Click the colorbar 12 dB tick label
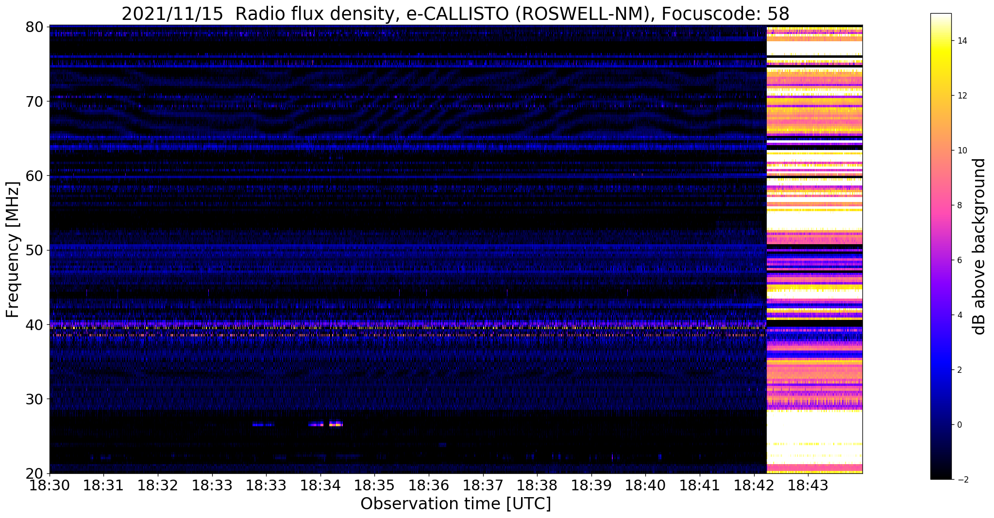The image size is (994, 518). [x=962, y=96]
